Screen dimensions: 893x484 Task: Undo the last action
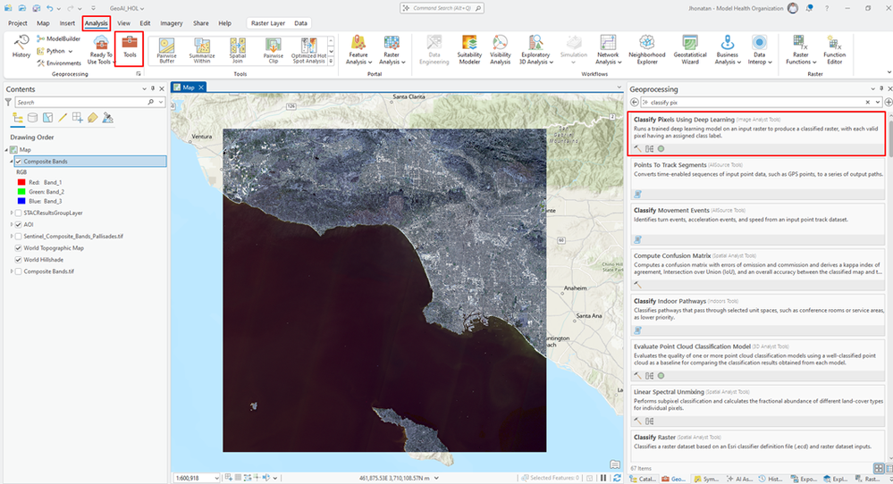point(50,9)
